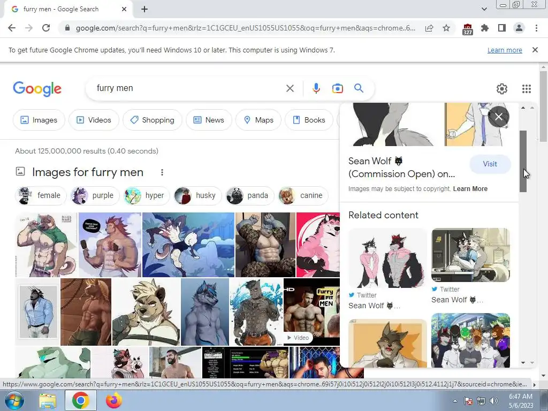
Task: Refine images with the canine chip
Action: pos(303,195)
